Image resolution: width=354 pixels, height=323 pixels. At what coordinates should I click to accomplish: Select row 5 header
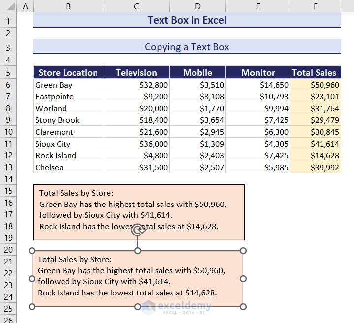(x=8, y=73)
